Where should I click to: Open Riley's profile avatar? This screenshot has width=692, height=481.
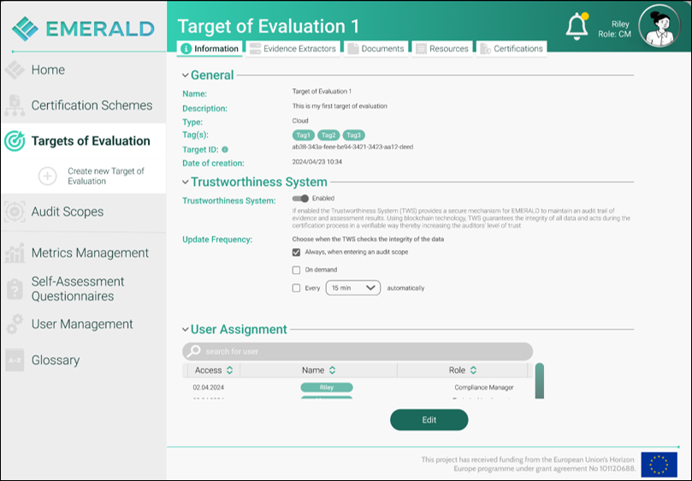pyautogui.click(x=659, y=26)
